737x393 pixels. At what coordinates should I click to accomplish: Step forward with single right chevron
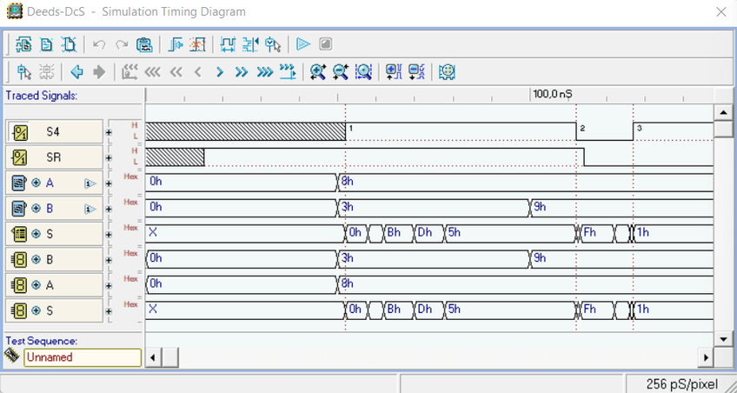(220, 72)
